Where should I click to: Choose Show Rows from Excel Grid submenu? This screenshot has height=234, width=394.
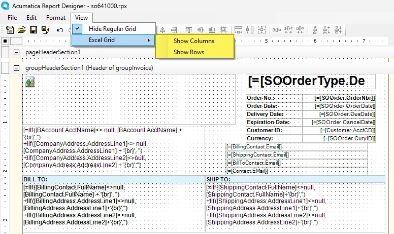coord(189,52)
